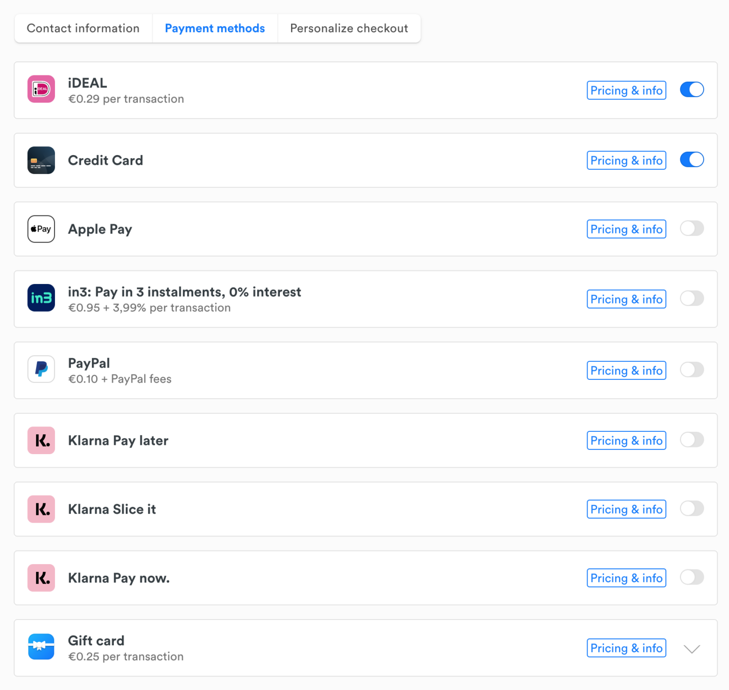
Task: Enable the Apple Pay toggle
Action: (x=692, y=228)
